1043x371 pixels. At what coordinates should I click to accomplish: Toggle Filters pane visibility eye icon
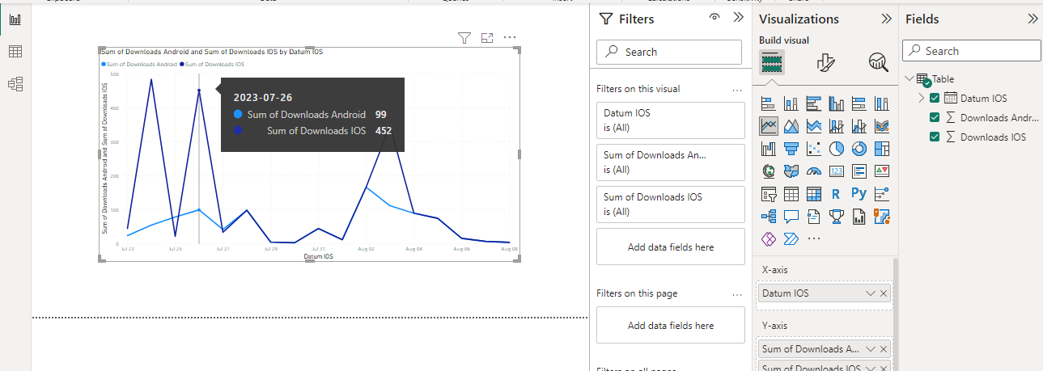[714, 17]
